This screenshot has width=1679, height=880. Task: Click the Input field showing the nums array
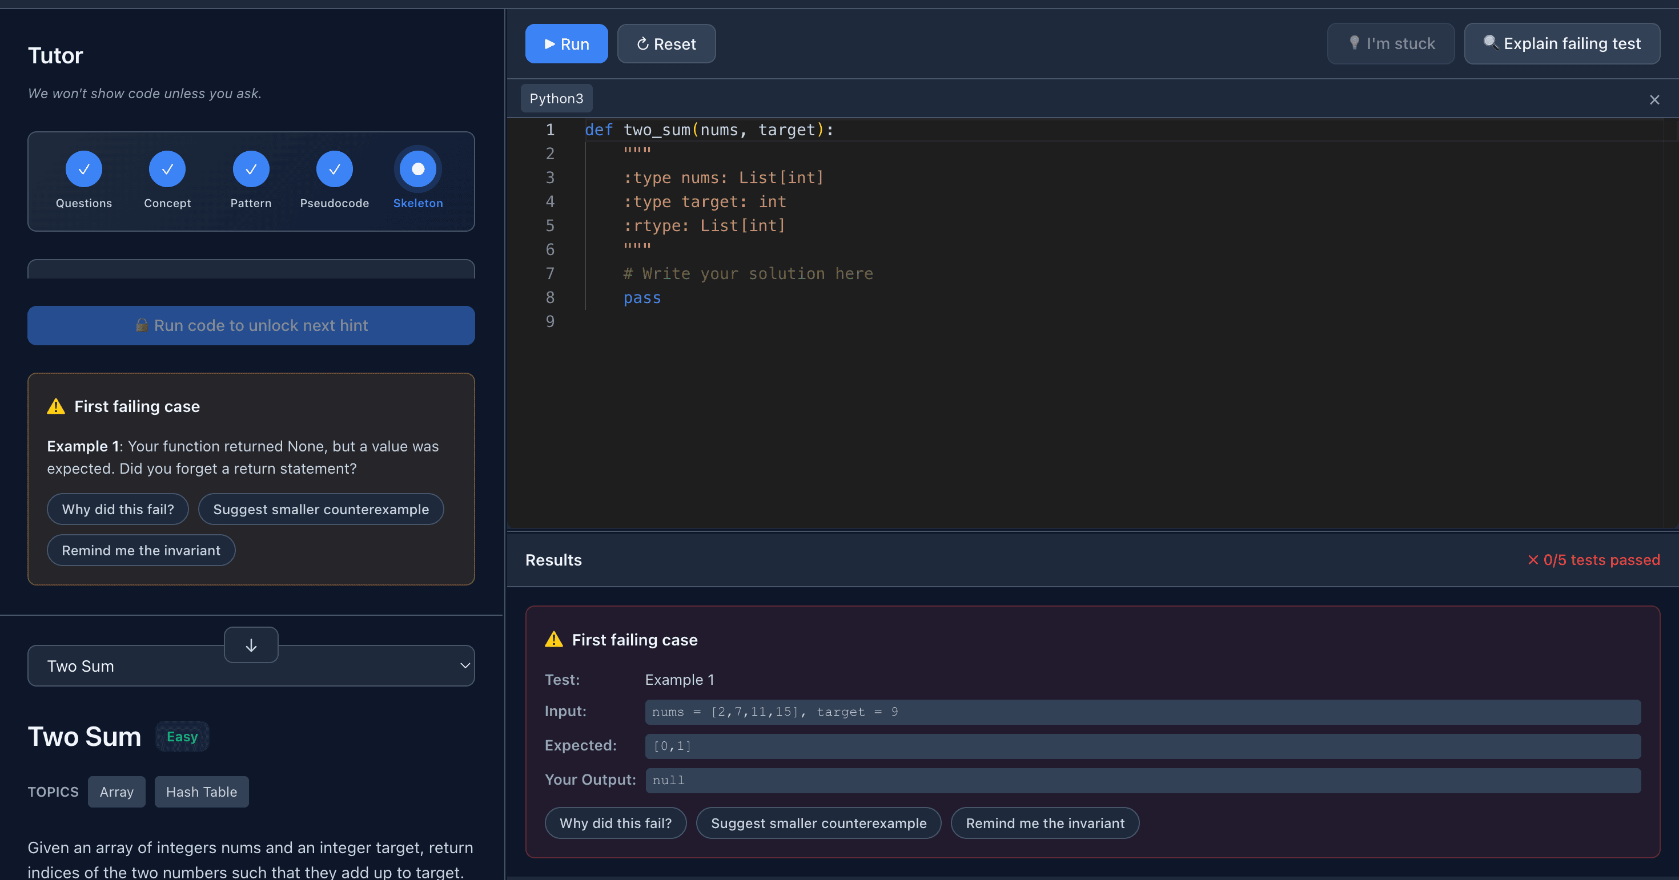[1143, 712]
